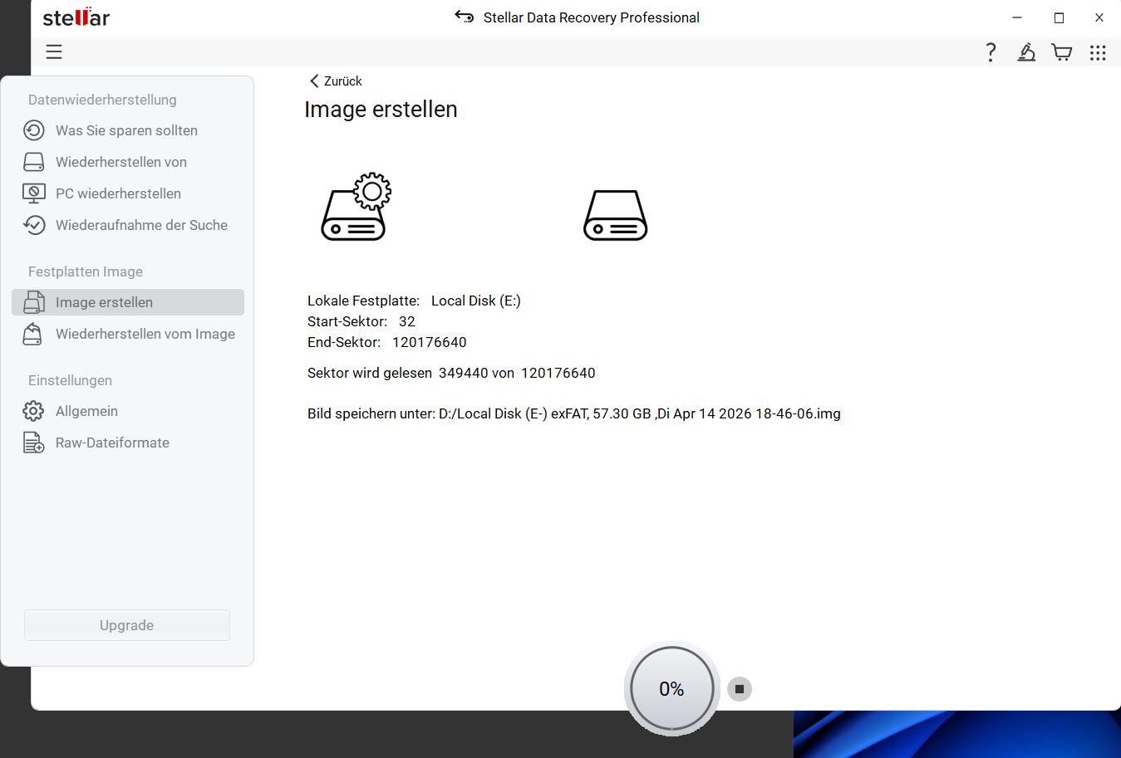1121x758 pixels.
Task: Click the 'Local Disk (E:)' drive name
Action: (x=476, y=301)
